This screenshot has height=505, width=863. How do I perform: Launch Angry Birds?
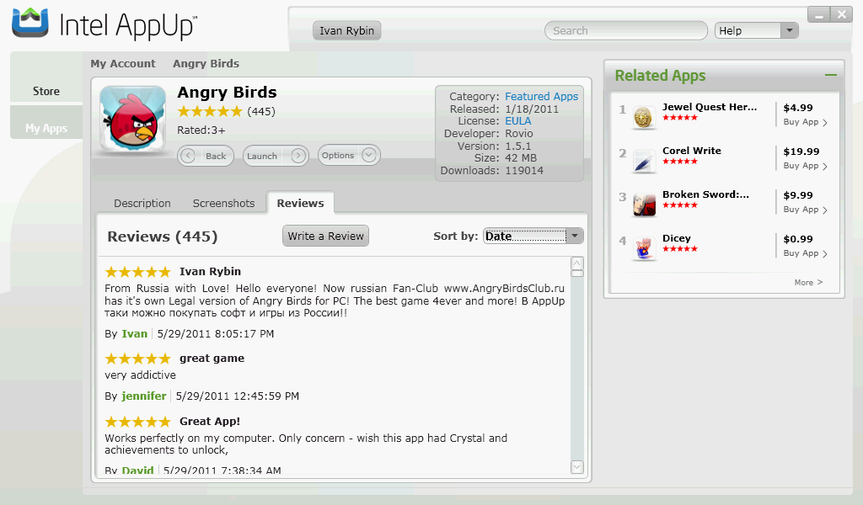coord(276,156)
